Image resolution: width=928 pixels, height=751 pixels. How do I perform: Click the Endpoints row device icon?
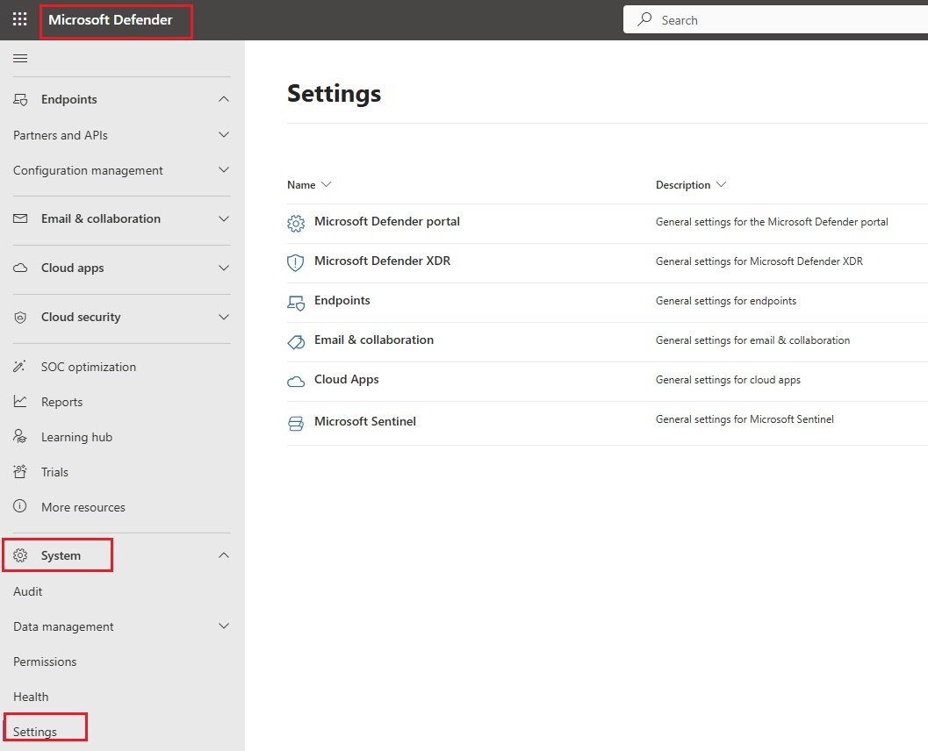point(296,303)
